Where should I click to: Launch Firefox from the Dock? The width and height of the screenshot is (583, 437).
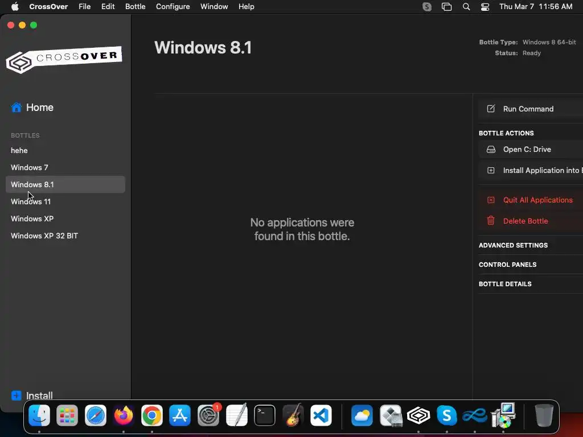tap(124, 415)
